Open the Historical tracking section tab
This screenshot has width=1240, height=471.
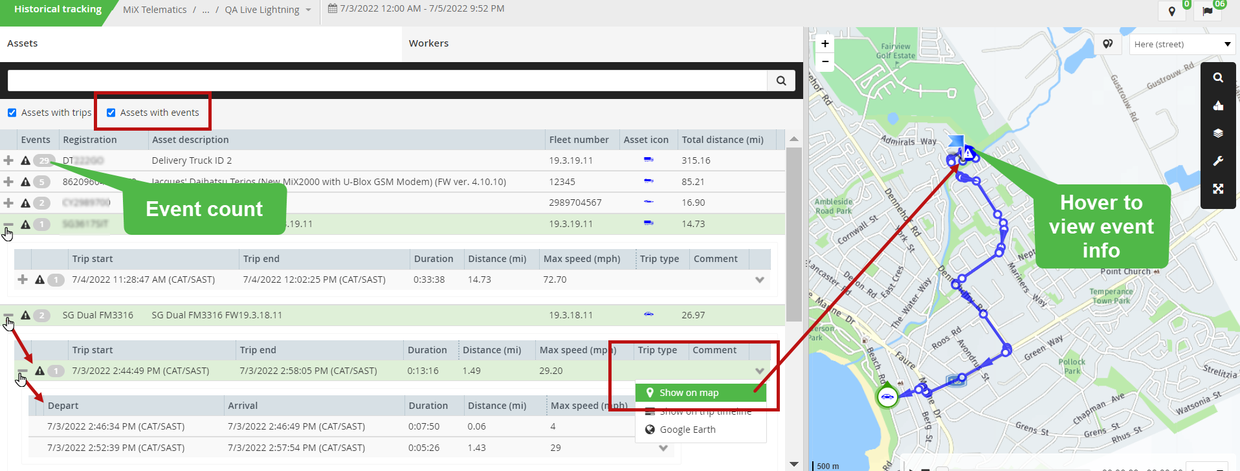click(58, 9)
